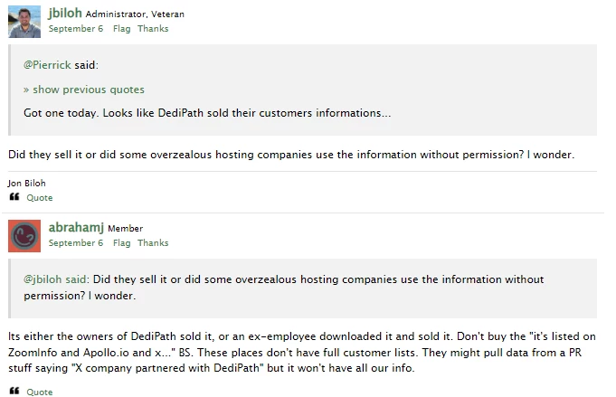Click the "Administrator, Veteran" role label
Image resolution: width=616 pixels, height=397 pixels.
[127, 15]
